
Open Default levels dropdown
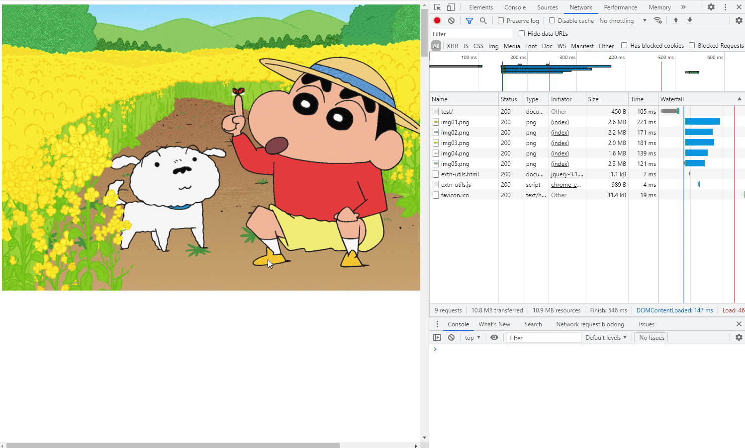[606, 337]
